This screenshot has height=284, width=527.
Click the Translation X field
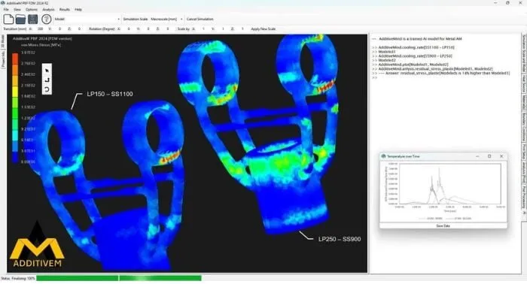(41, 29)
